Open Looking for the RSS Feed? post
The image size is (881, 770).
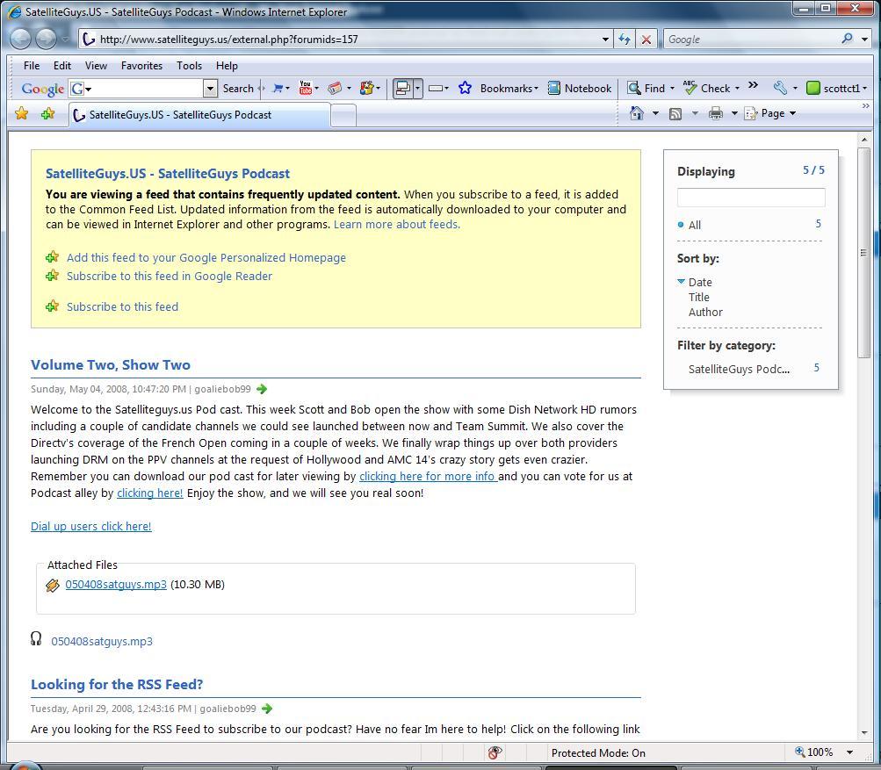pos(117,684)
